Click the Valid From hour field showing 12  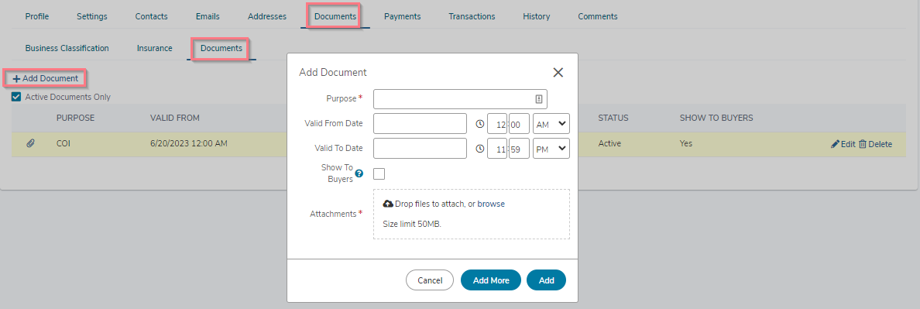[497, 124]
